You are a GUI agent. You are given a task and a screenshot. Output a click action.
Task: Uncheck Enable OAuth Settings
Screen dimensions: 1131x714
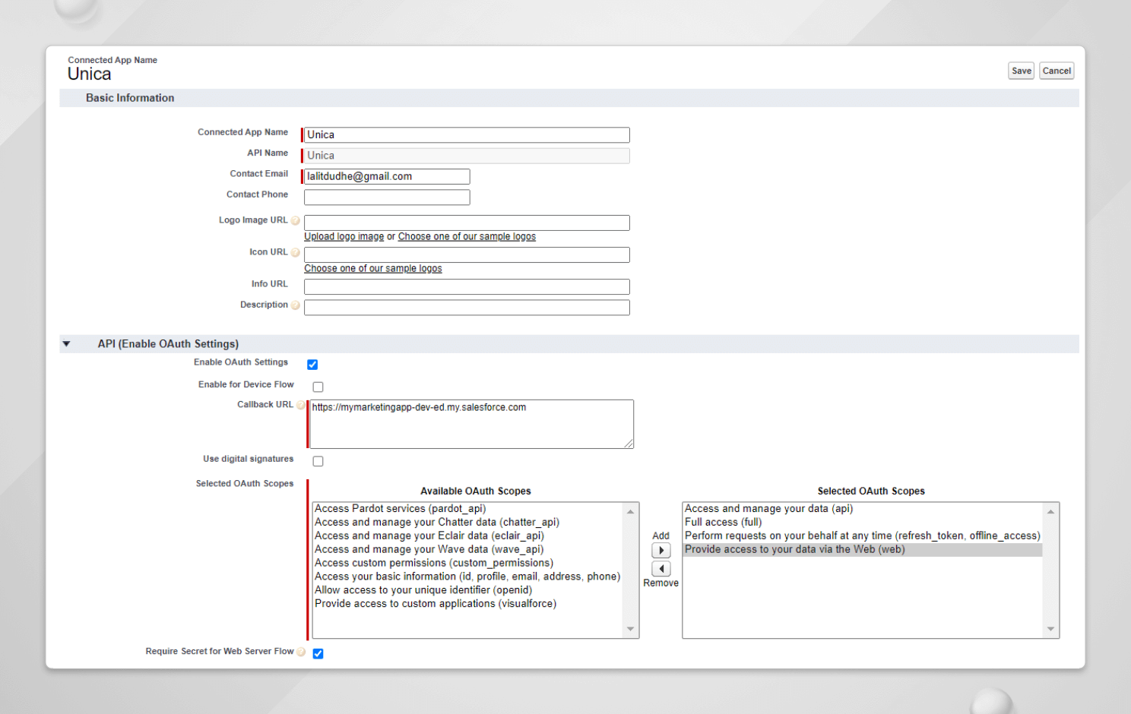(x=312, y=365)
